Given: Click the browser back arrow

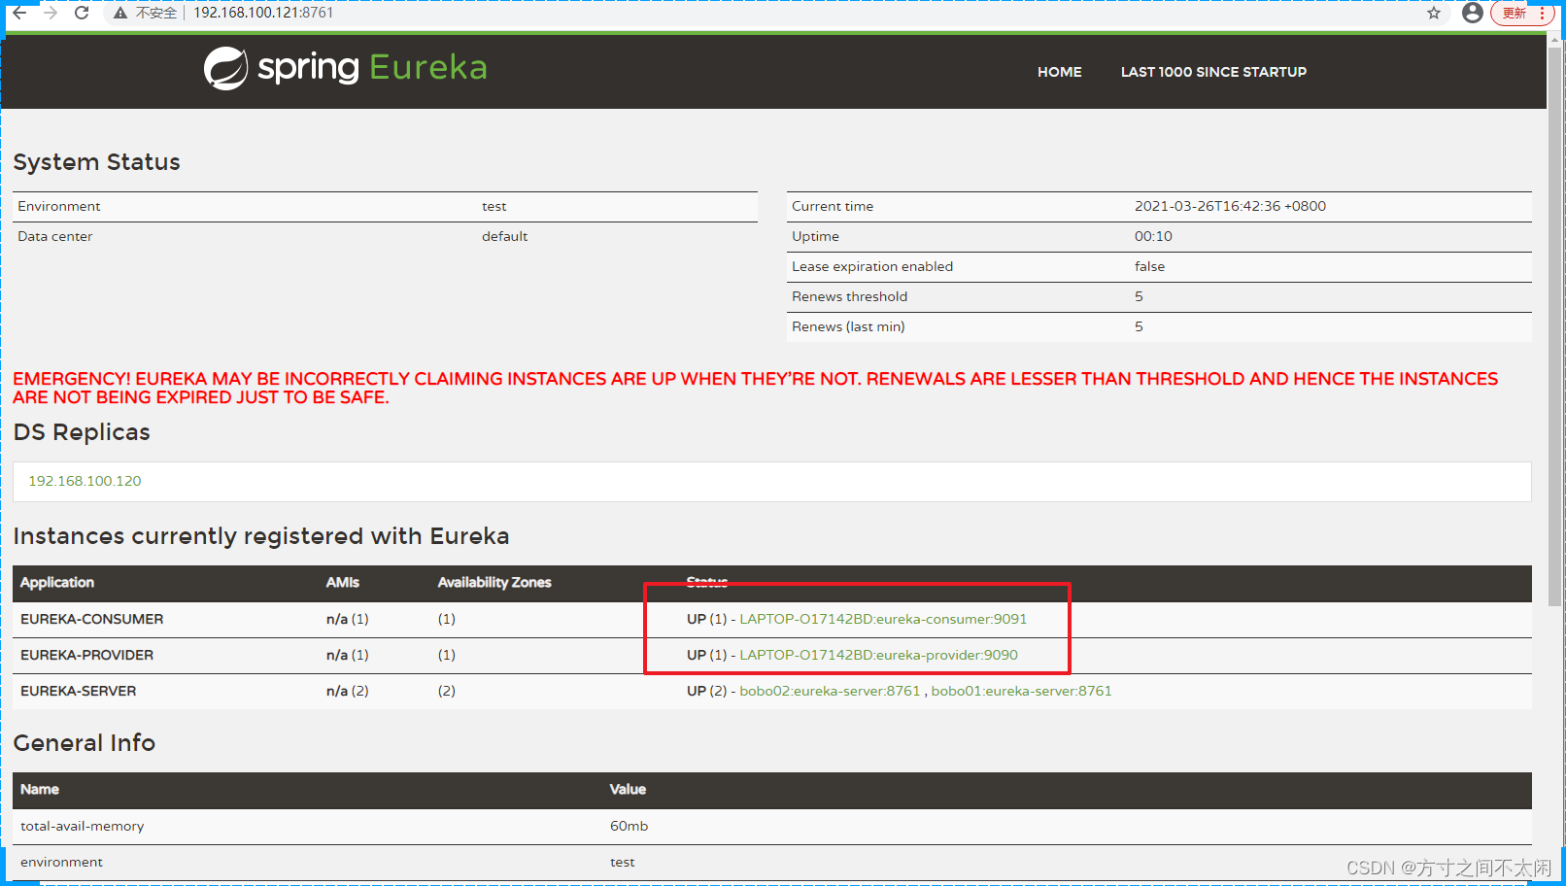Looking at the screenshot, I should pos(19,13).
